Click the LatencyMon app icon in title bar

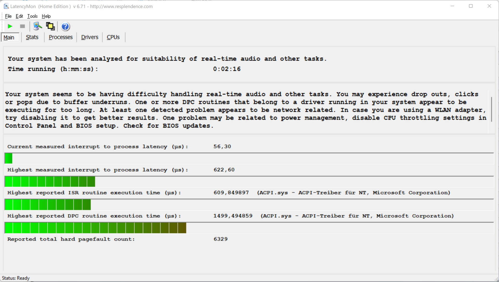6,6
